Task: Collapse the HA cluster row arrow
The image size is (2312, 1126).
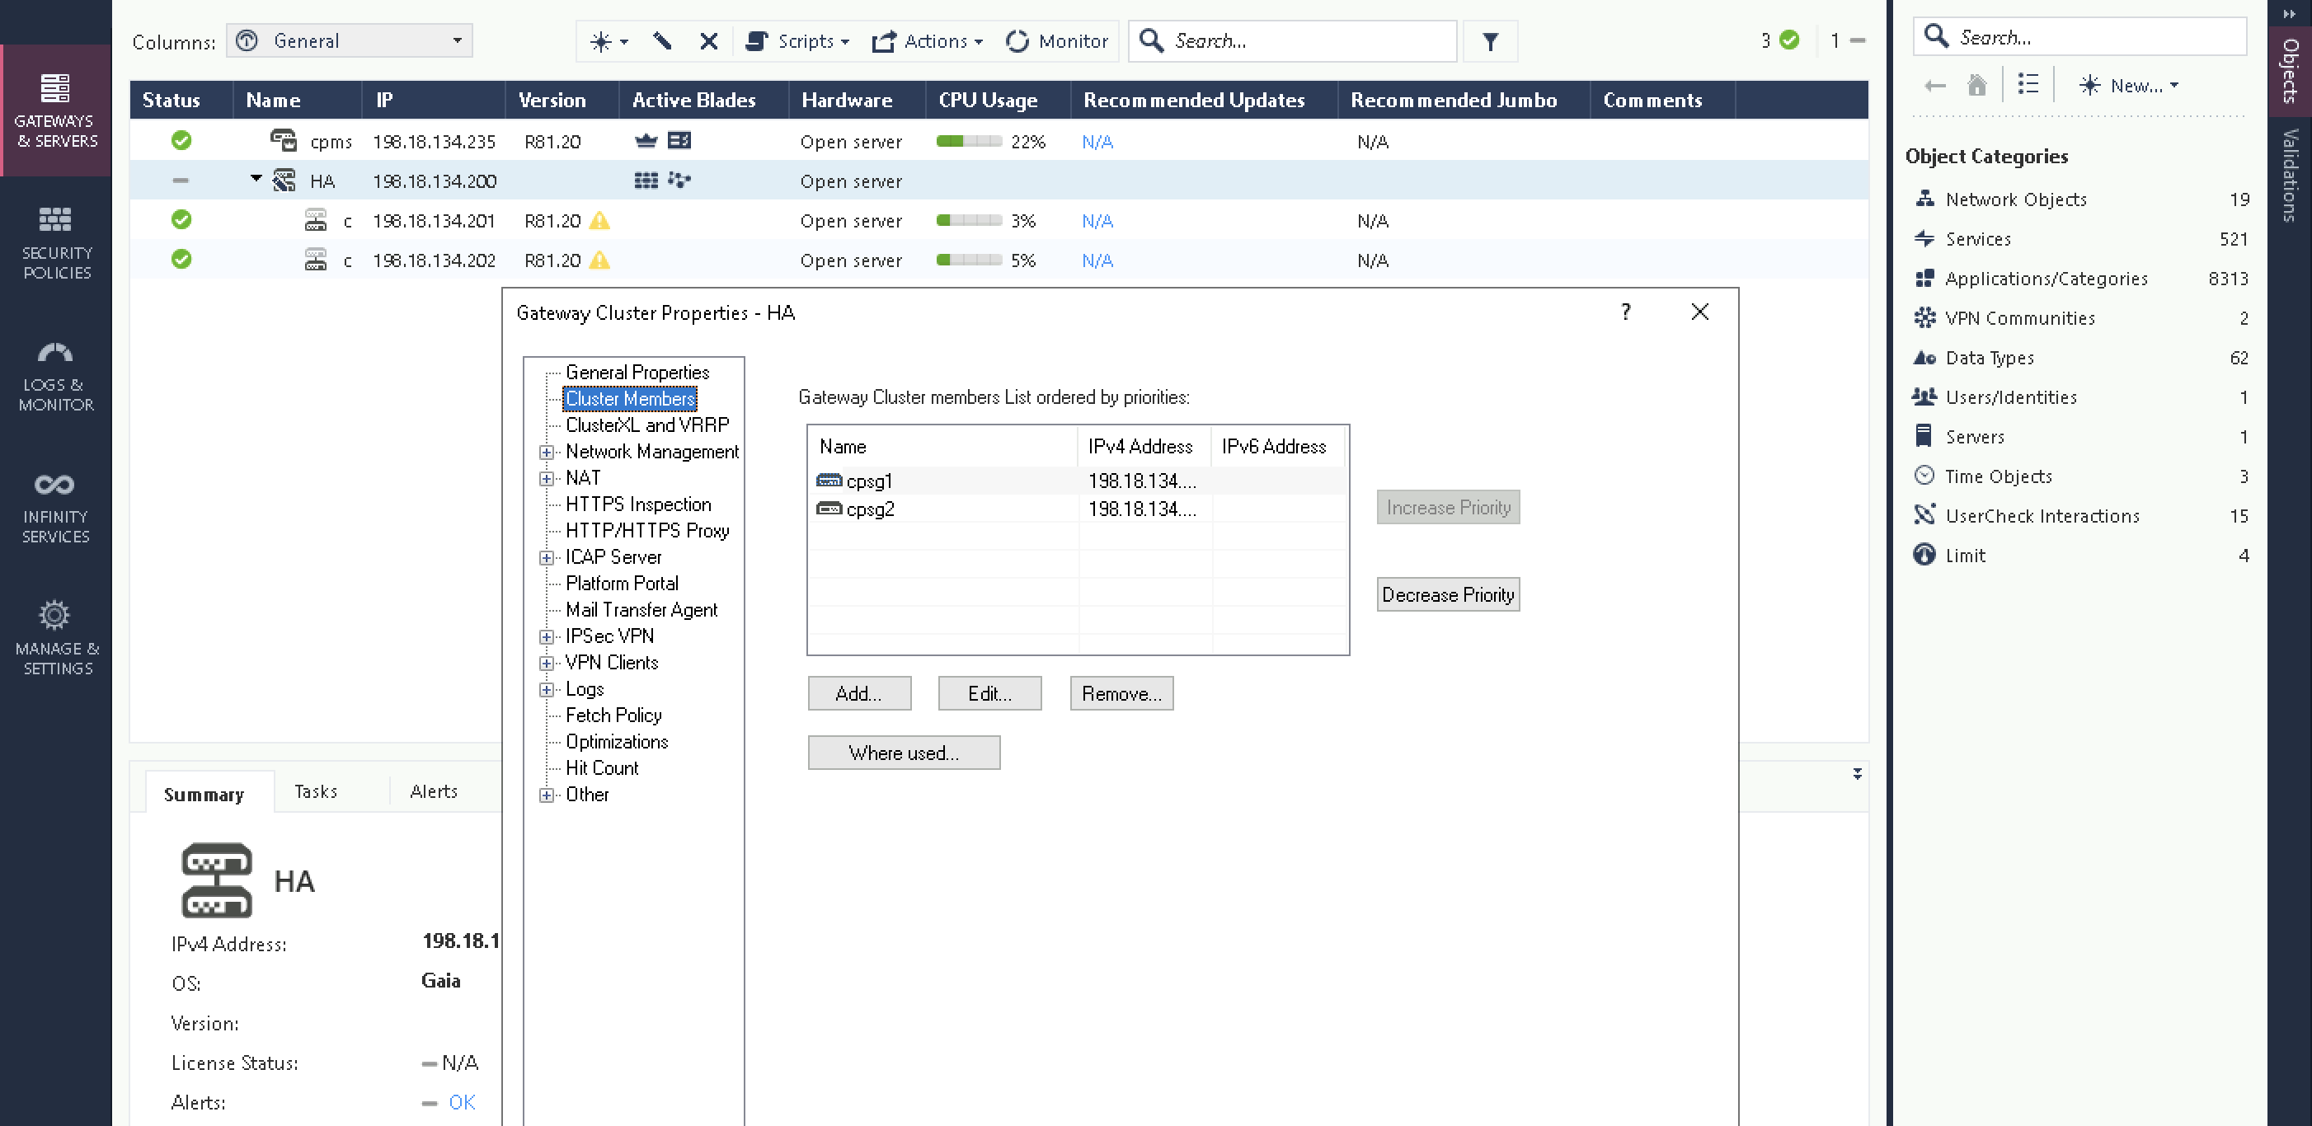Action: click(x=256, y=180)
